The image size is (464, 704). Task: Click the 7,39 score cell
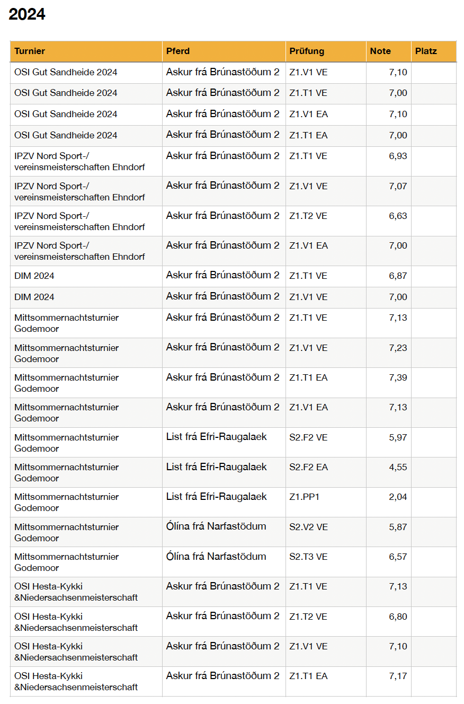coord(398,378)
